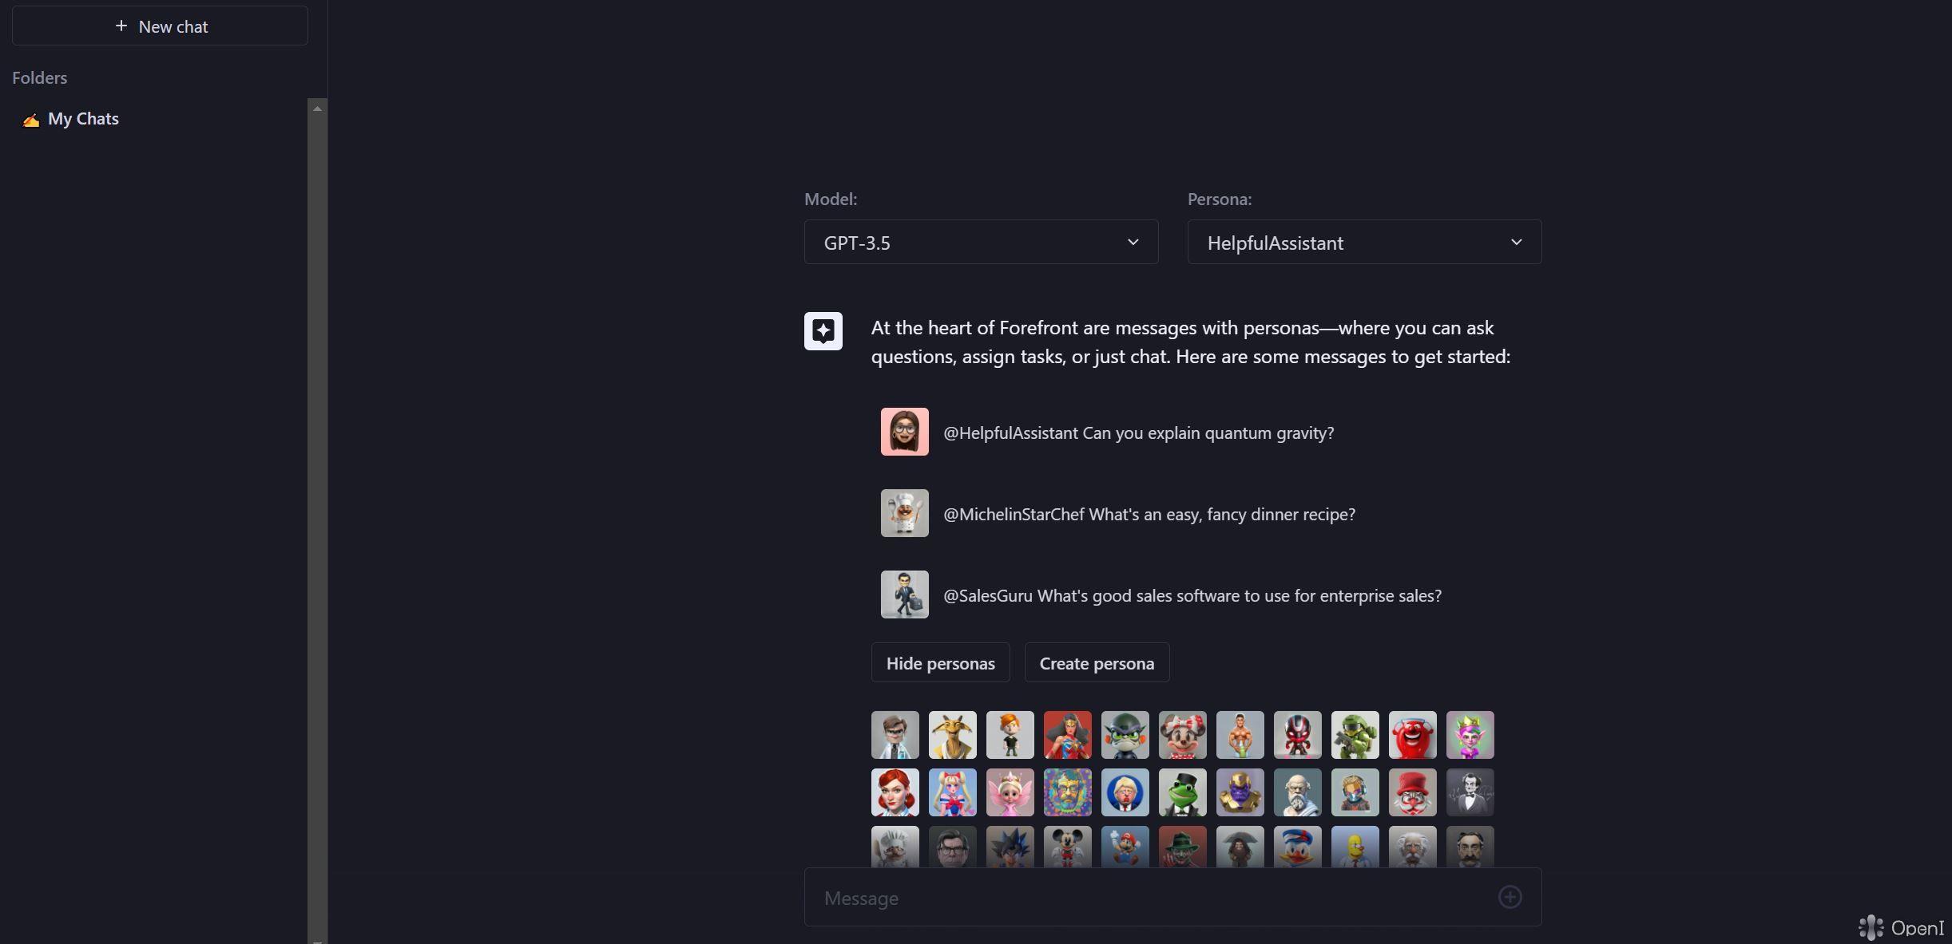Pick the green frog in top hat persona

[x=1182, y=792]
